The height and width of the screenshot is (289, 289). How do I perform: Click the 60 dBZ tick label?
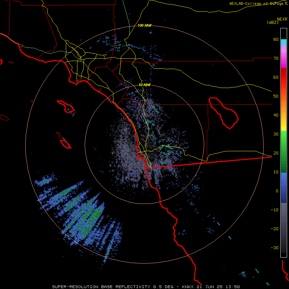click(x=276, y=77)
